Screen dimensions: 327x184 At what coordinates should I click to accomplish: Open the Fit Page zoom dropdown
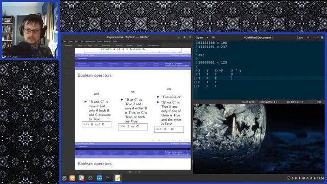click(91, 45)
